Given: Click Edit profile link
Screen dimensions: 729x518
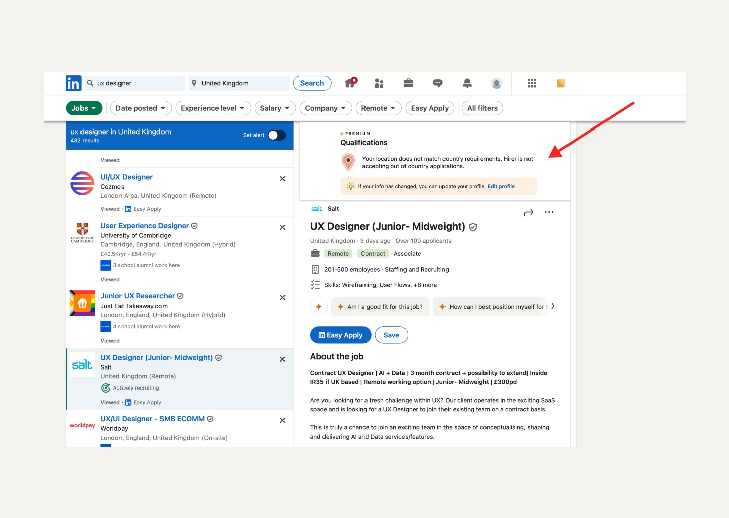Looking at the screenshot, I should point(501,186).
